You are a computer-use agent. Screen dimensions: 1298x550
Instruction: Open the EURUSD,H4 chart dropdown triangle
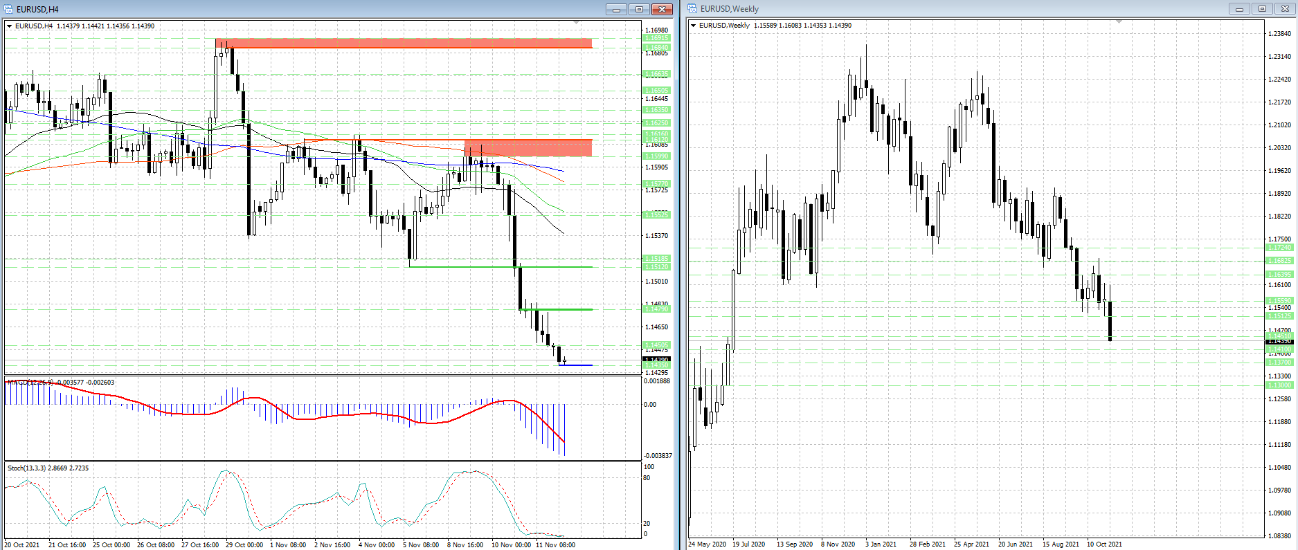pyautogui.click(x=10, y=26)
